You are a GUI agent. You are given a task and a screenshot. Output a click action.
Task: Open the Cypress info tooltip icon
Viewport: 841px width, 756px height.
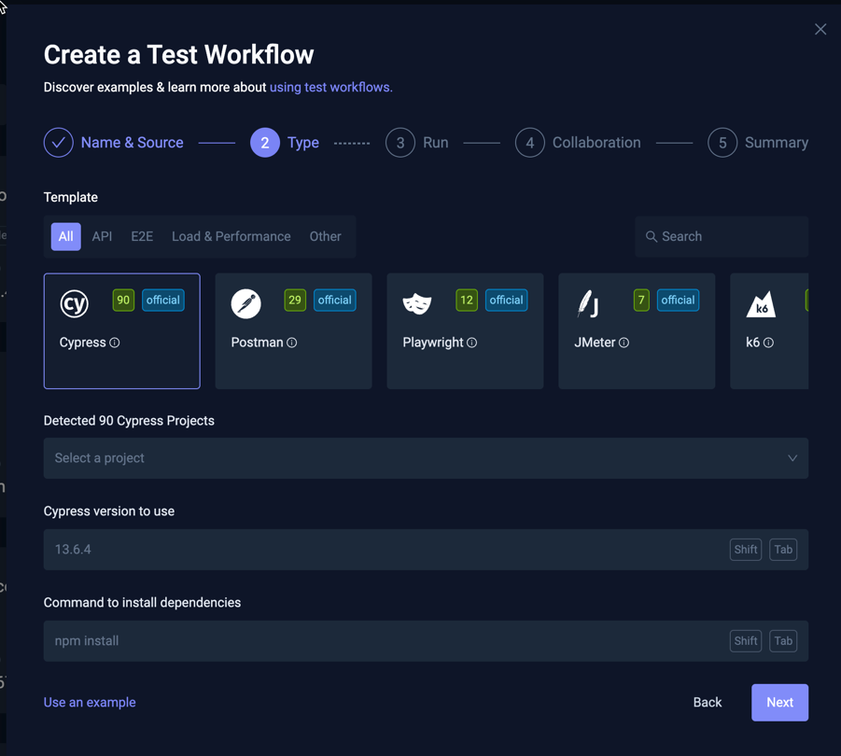point(116,343)
